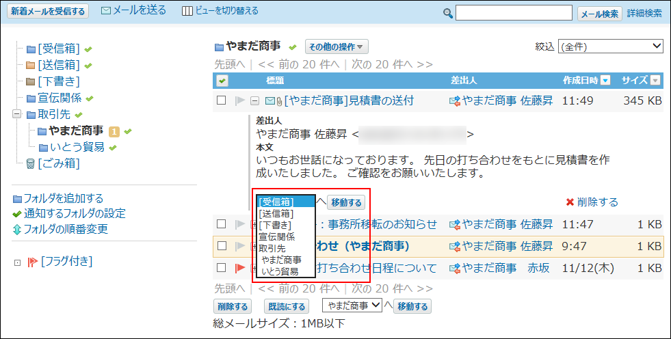Click the いとう貿易 folder icon in the tree
The width and height of the screenshot is (671, 339).
[43, 148]
